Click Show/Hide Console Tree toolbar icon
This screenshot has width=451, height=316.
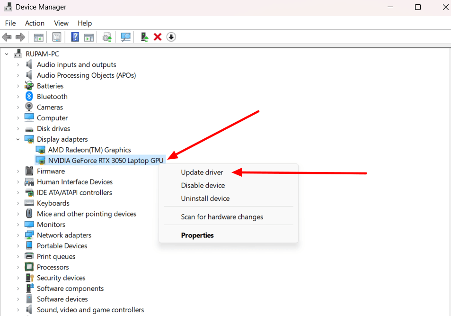coord(38,37)
